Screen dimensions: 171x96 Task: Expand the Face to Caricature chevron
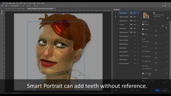click(x=138, y=63)
